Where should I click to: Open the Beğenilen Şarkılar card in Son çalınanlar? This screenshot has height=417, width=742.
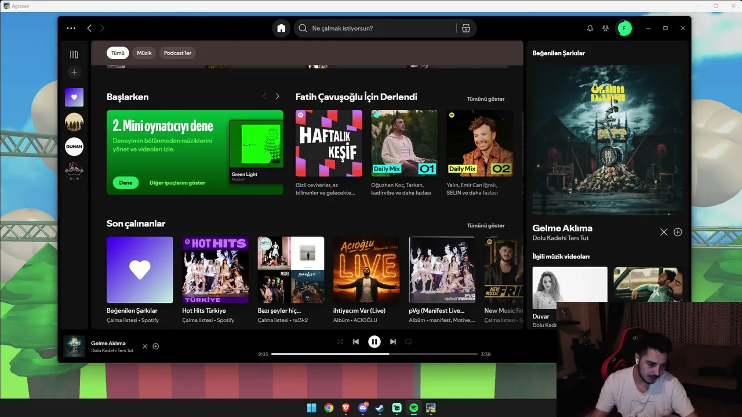(140, 280)
